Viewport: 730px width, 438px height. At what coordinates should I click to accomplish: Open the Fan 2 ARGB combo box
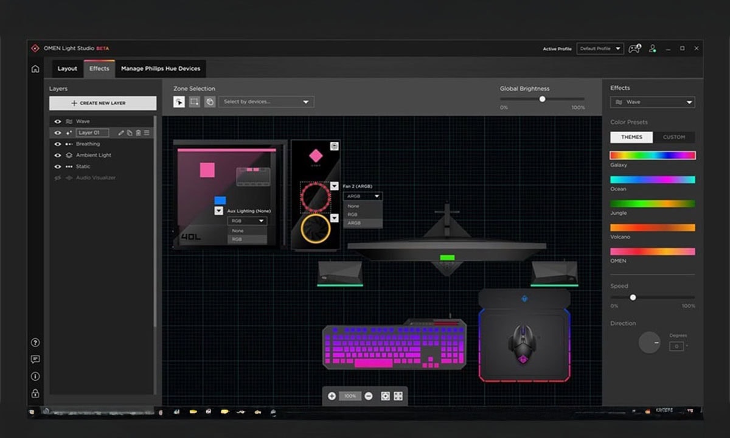[363, 196]
